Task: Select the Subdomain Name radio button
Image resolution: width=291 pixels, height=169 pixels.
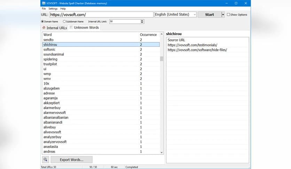Action: pos(64,21)
